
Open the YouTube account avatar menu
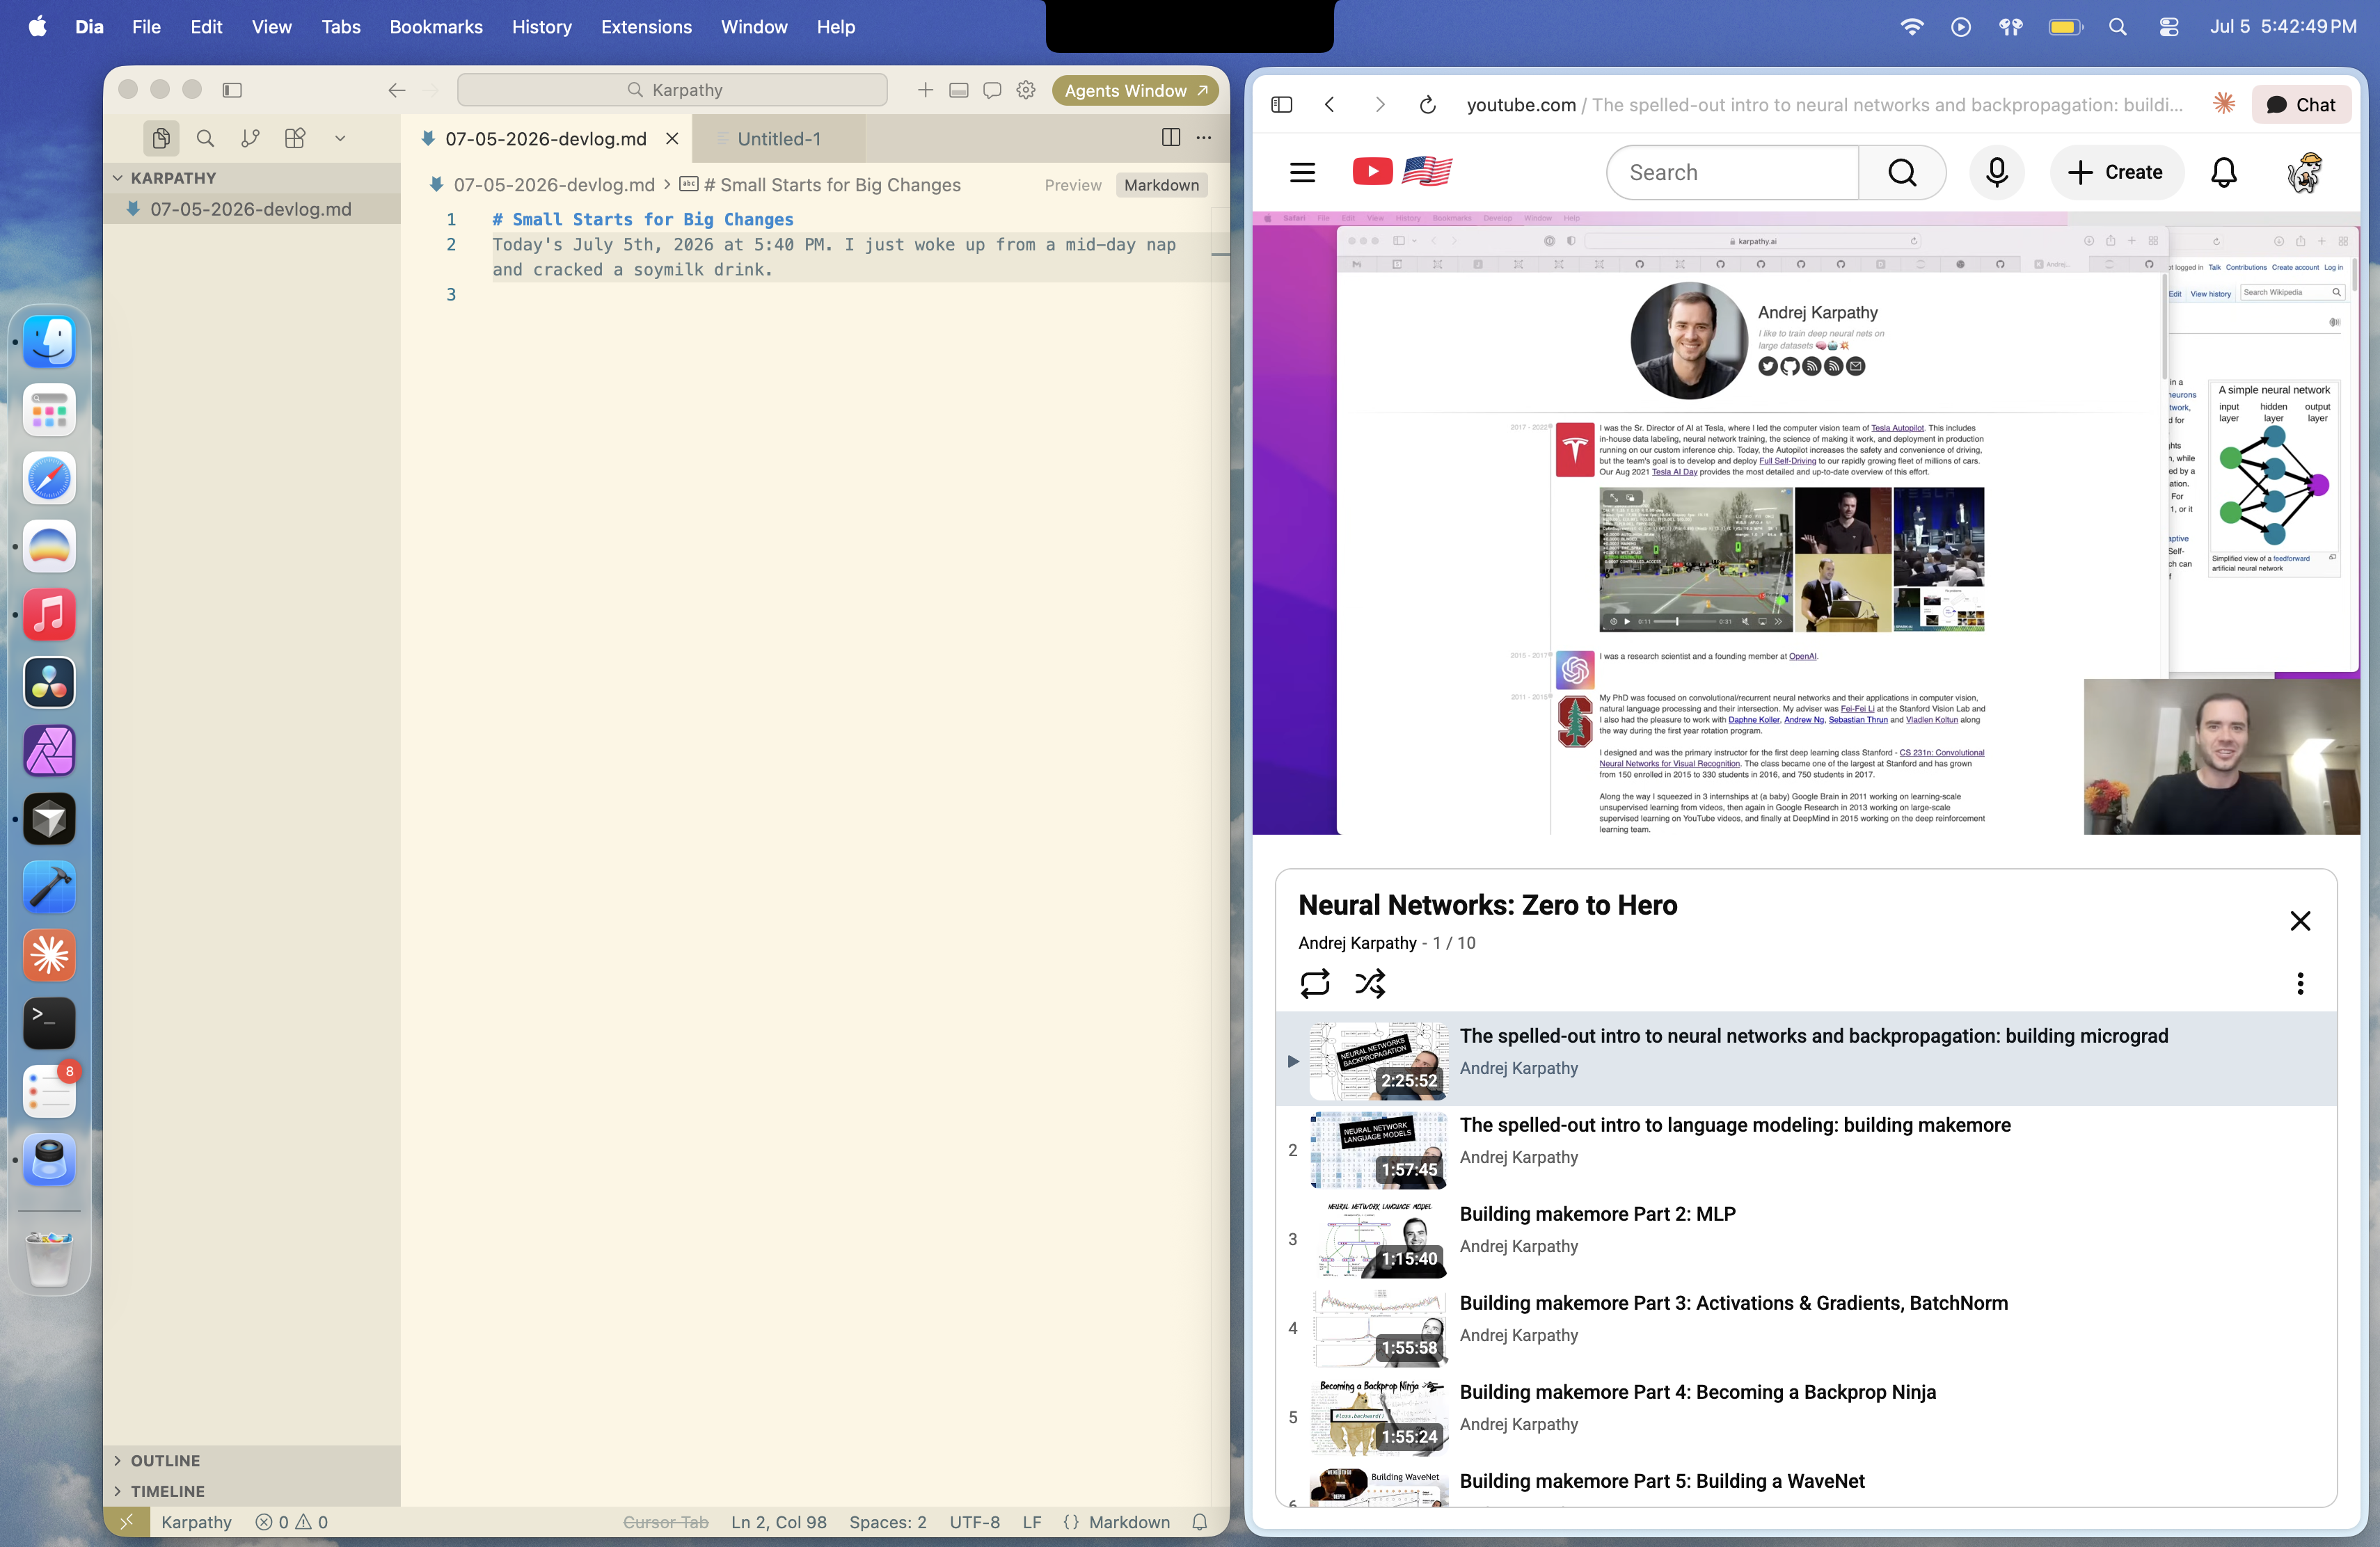click(2305, 173)
